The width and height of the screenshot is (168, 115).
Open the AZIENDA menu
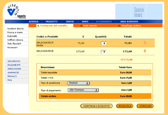point(34,22)
